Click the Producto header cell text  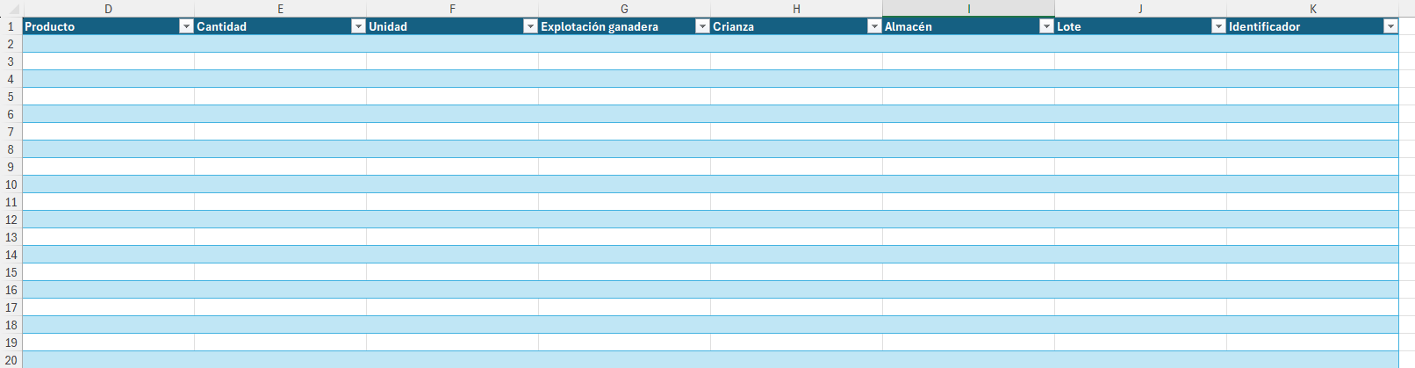point(50,26)
